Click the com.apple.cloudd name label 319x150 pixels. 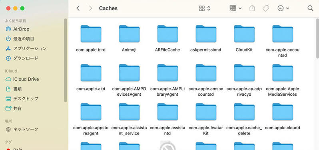pos(283,128)
